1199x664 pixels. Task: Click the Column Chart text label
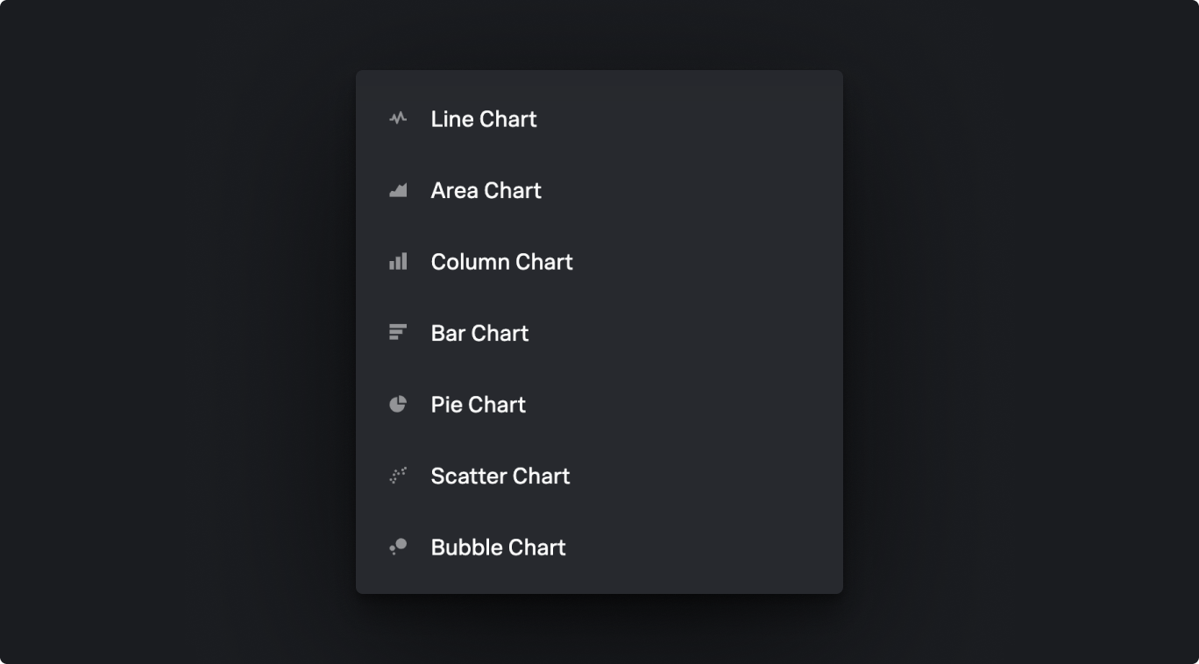pyautogui.click(x=501, y=261)
